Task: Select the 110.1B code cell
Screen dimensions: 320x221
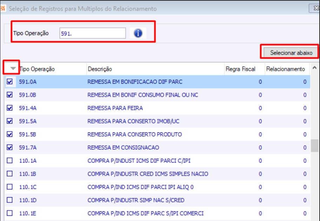Action: click(x=28, y=174)
